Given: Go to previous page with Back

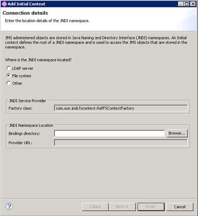Looking at the screenshot, I should click(95, 207).
